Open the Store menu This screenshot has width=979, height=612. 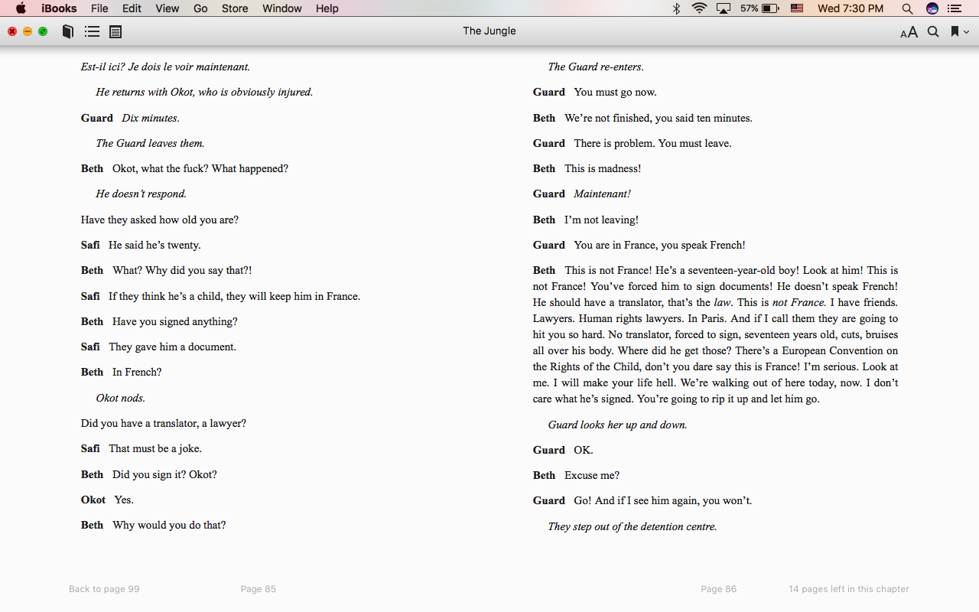(x=235, y=8)
